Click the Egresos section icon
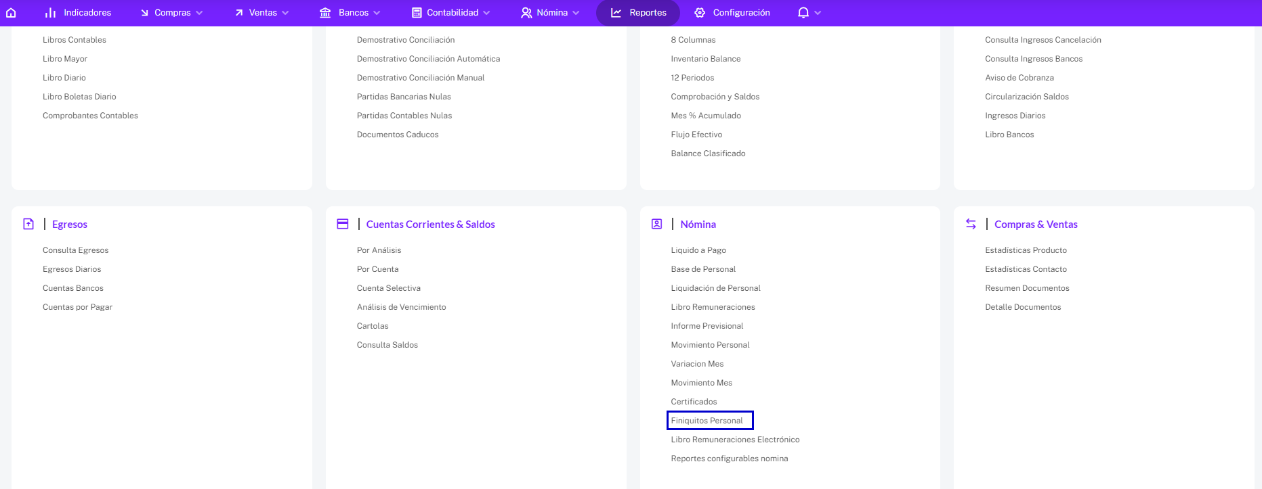The width and height of the screenshot is (1262, 489). [28, 224]
